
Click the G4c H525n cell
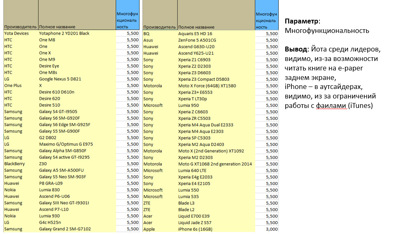click(77, 222)
